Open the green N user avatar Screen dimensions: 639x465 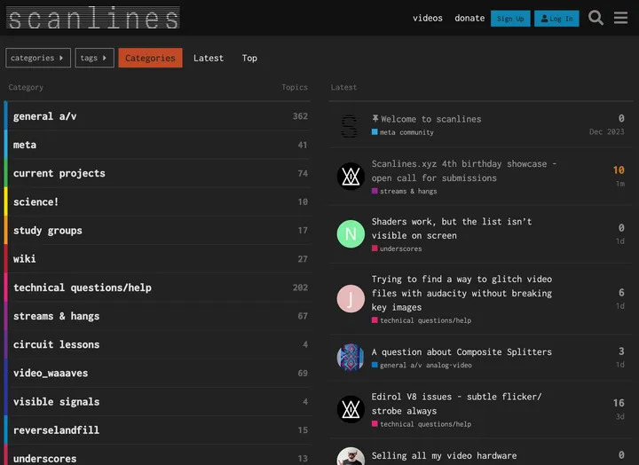[351, 234]
